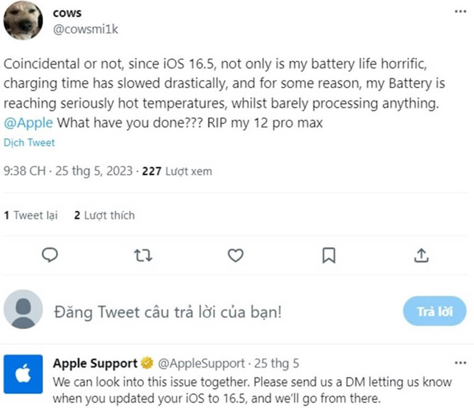This screenshot has height=408, width=474.
Task: Share the tweet via the share icon
Action: 421,256
